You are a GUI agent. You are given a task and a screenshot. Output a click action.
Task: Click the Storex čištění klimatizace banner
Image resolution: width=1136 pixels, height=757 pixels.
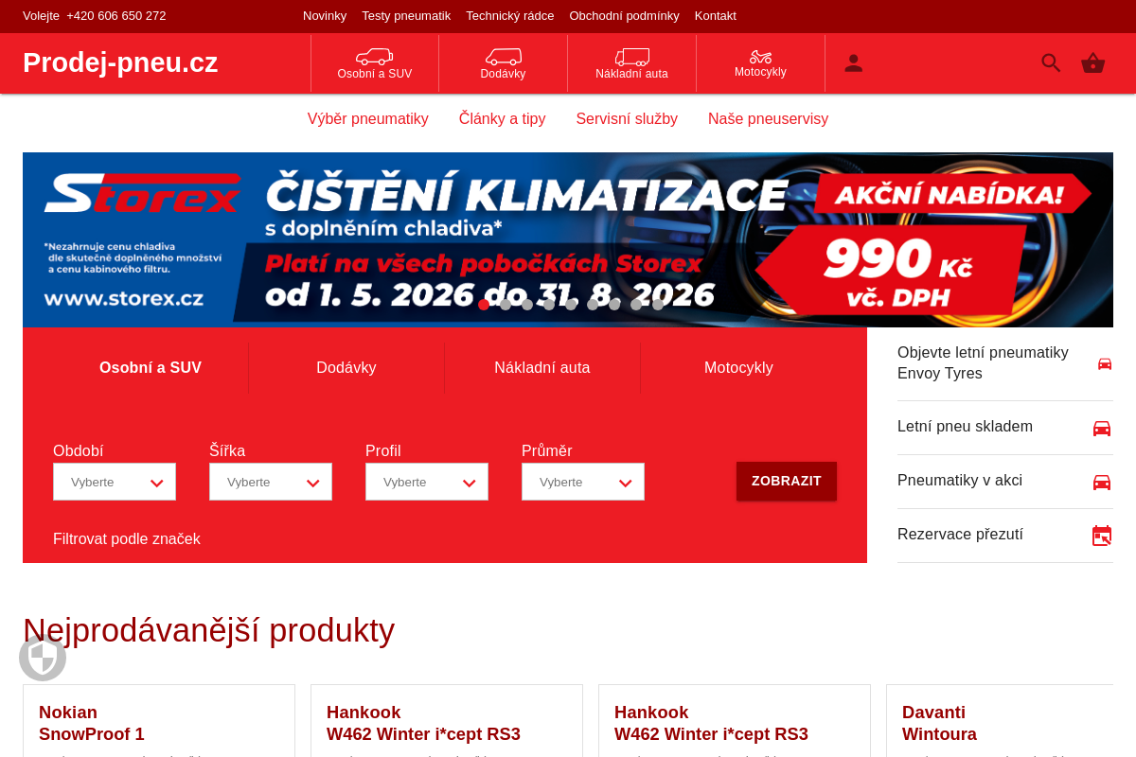(x=568, y=239)
